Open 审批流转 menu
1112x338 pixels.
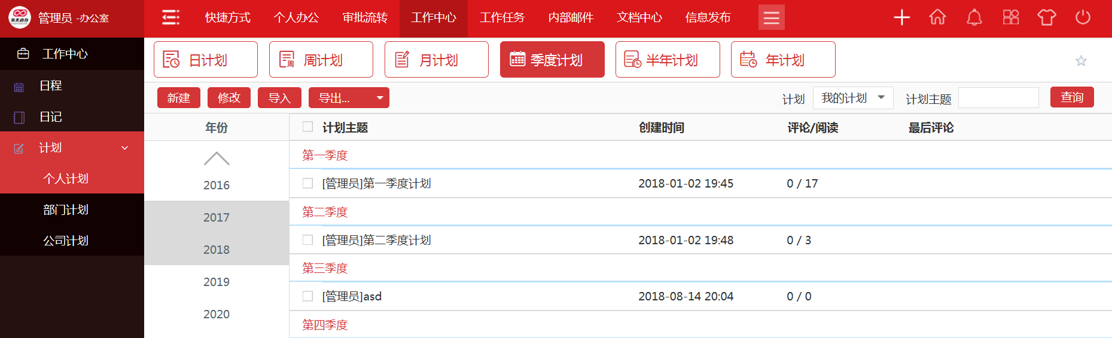(365, 18)
